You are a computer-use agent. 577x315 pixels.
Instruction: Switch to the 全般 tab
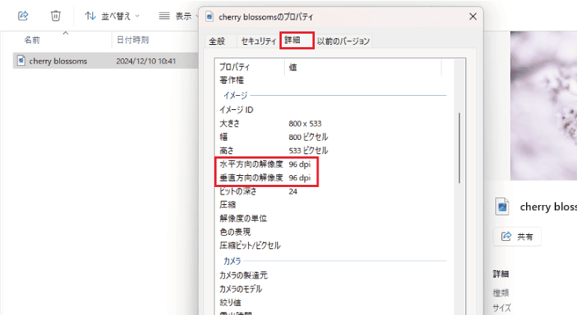pos(217,41)
